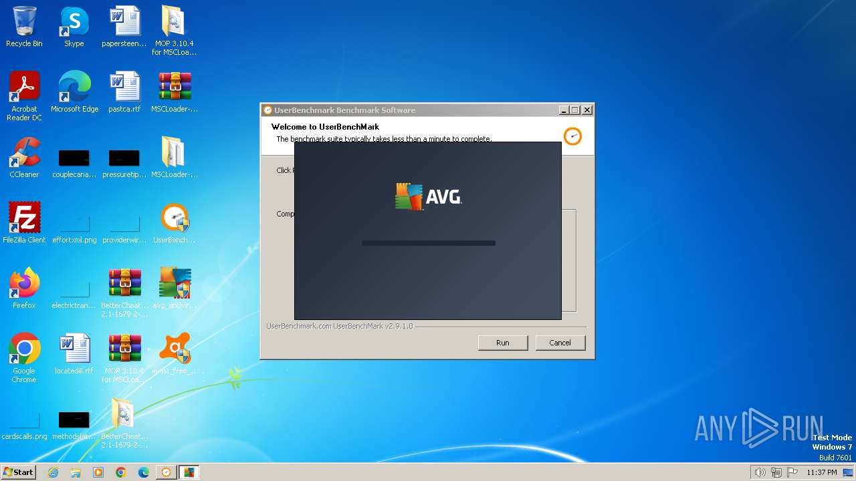Select the pressuretip file icon
The width and height of the screenshot is (856, 481).
[124, 164]
